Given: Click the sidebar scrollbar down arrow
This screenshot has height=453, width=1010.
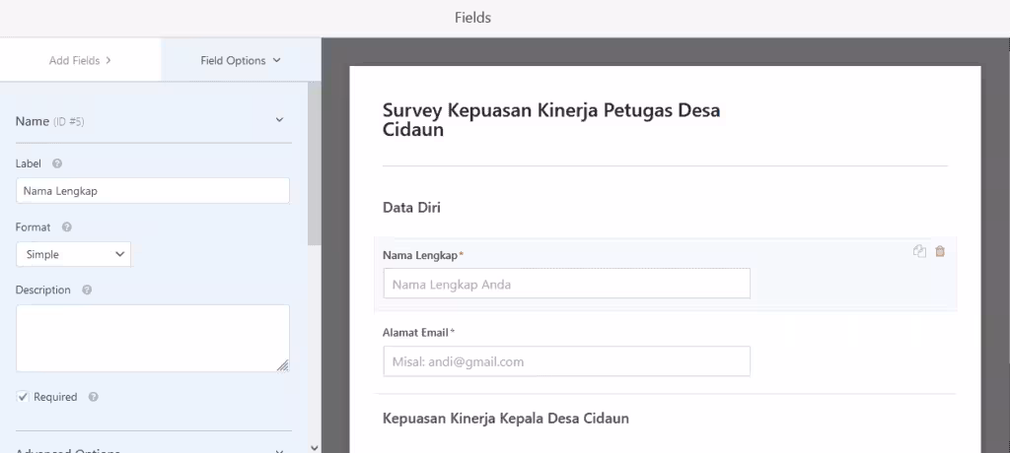Looking at the screenshot, I should [314, 448].
